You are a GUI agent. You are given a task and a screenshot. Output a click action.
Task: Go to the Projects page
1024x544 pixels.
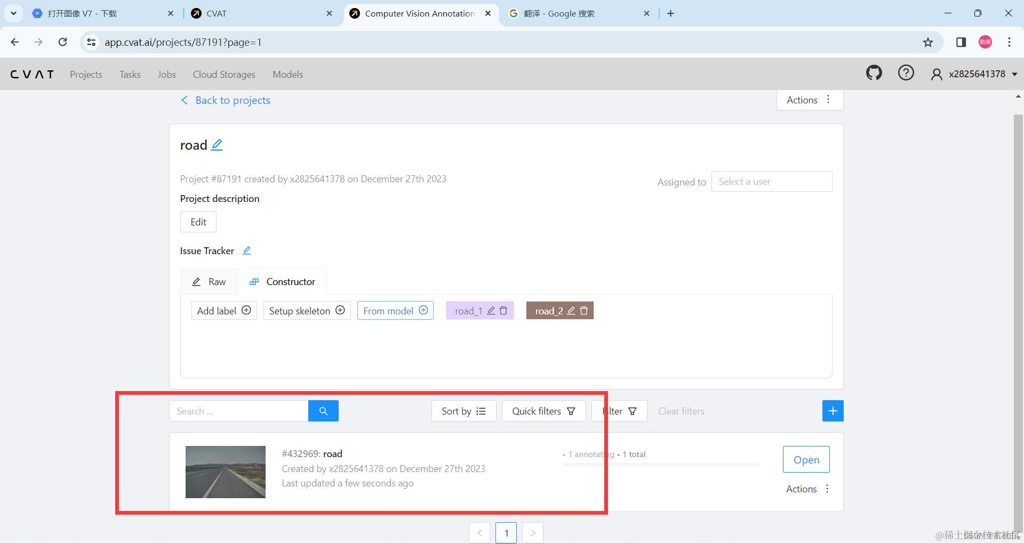click(86, 74)
